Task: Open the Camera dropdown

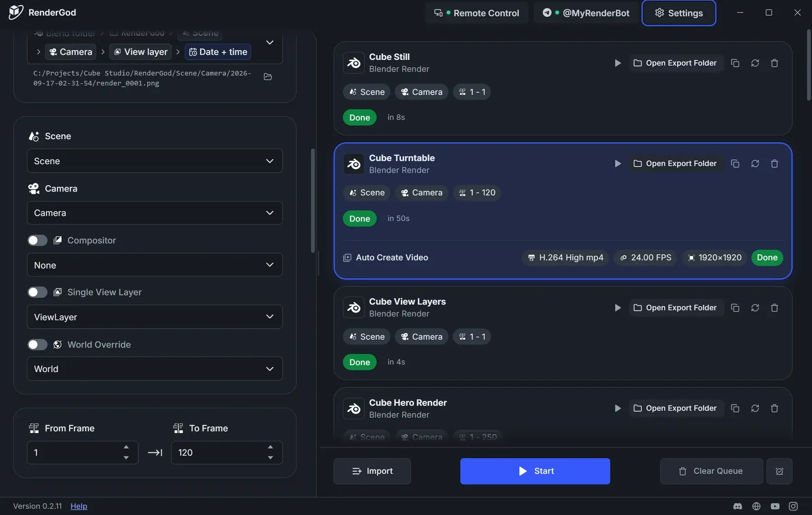Action: (x=155, y=213)
